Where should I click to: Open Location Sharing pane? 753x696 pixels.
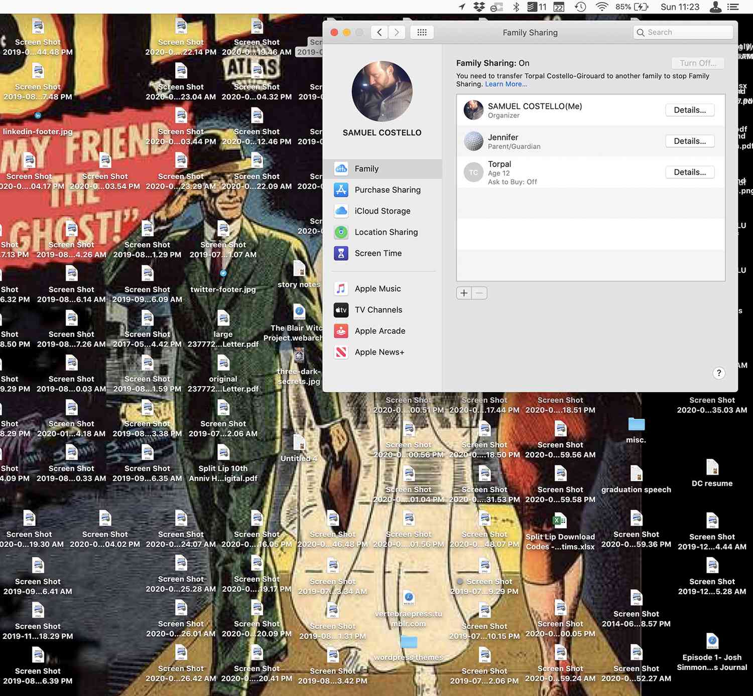coord(386,232)
